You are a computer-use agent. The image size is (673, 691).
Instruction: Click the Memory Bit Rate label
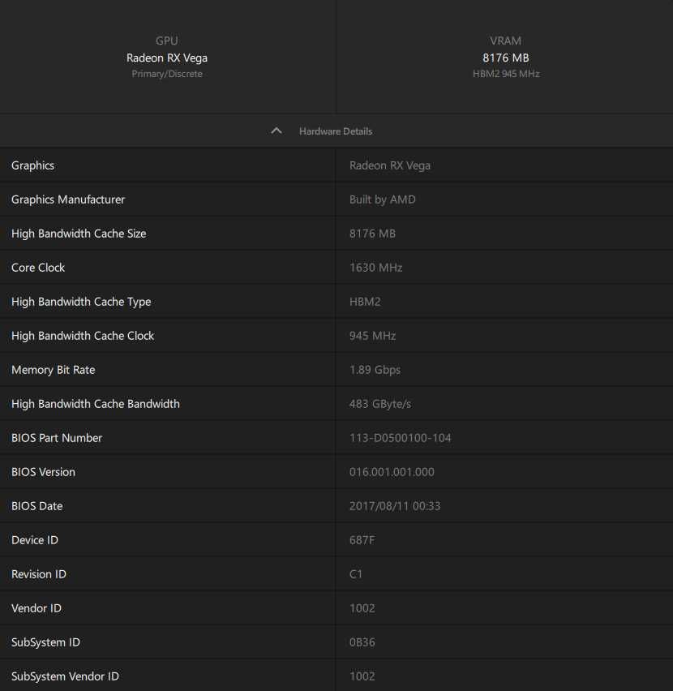54,370
